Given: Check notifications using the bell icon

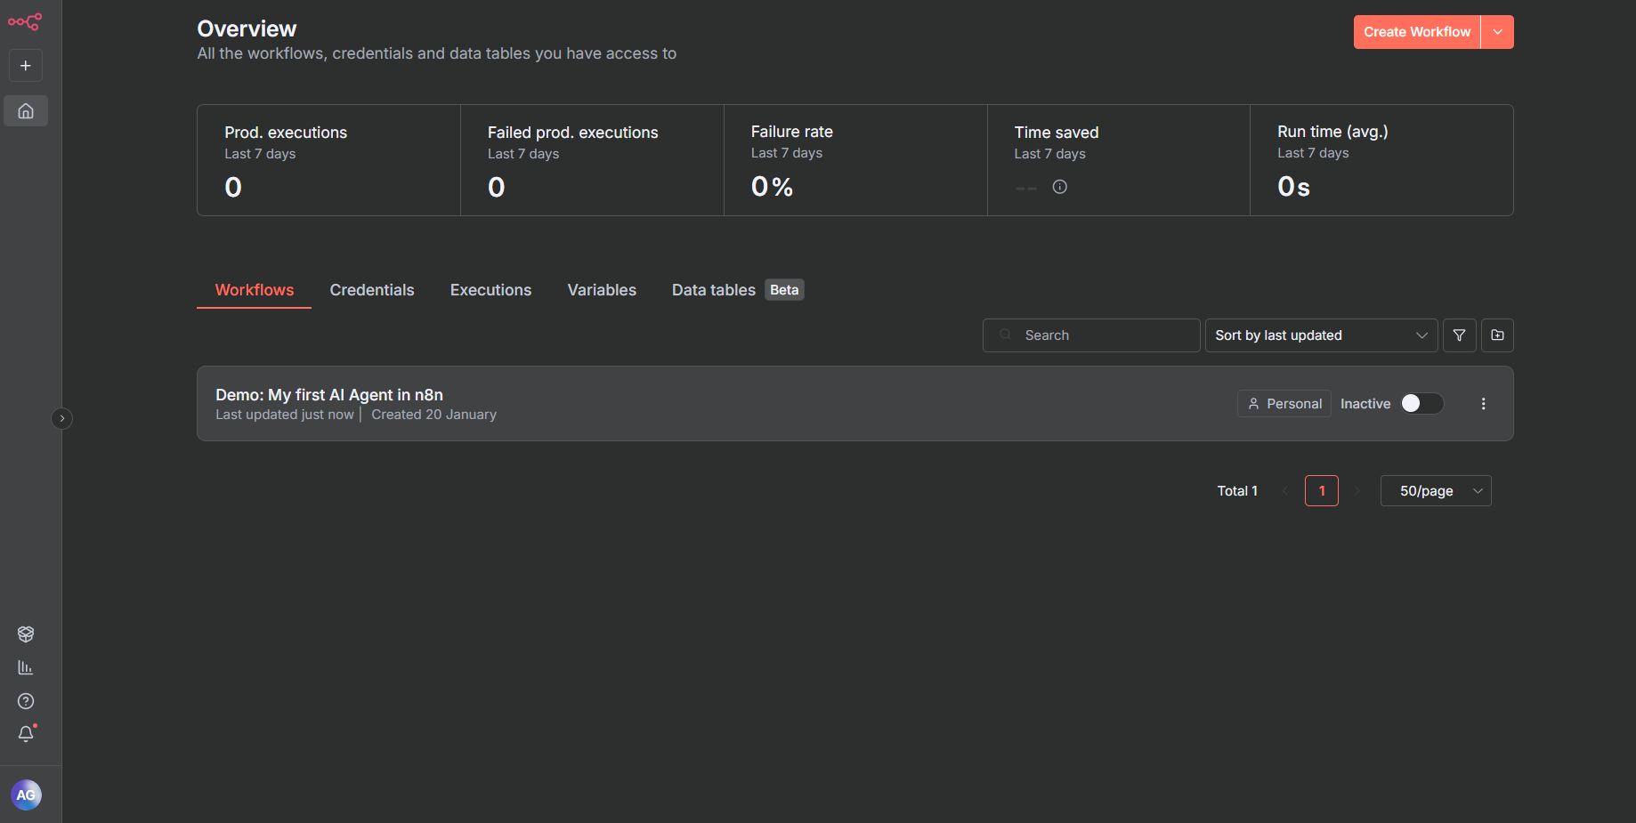Looking at the screenshot, I should (25, 734).
